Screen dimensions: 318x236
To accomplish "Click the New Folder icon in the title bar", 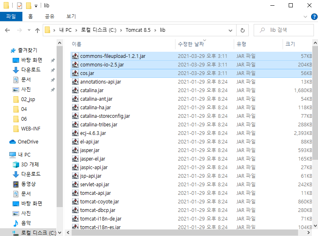I will tap(29, 5).
